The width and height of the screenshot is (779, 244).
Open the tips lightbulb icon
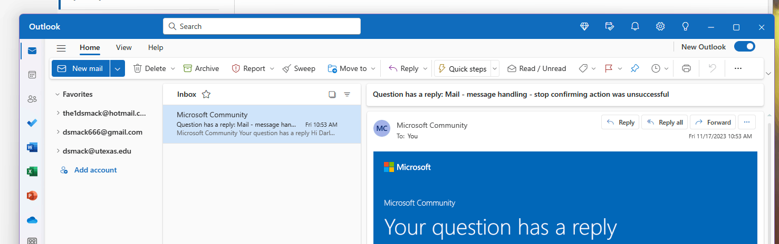[x=686, y=26]
